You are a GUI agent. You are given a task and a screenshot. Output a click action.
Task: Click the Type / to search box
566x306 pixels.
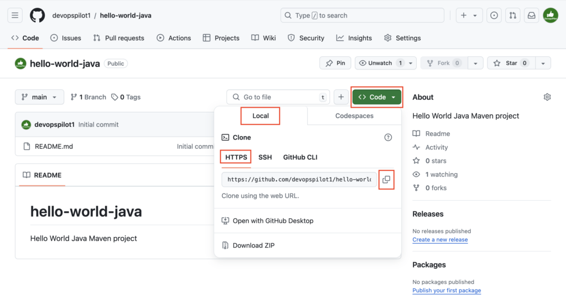(363, 15)
